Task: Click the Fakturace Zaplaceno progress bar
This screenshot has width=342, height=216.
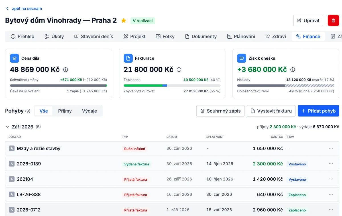Action: click(x=172, y=85)
